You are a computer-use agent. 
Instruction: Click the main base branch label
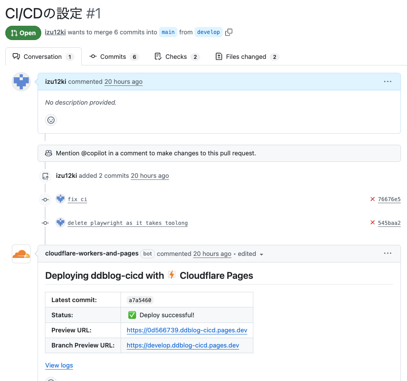[x=168, y=32]
